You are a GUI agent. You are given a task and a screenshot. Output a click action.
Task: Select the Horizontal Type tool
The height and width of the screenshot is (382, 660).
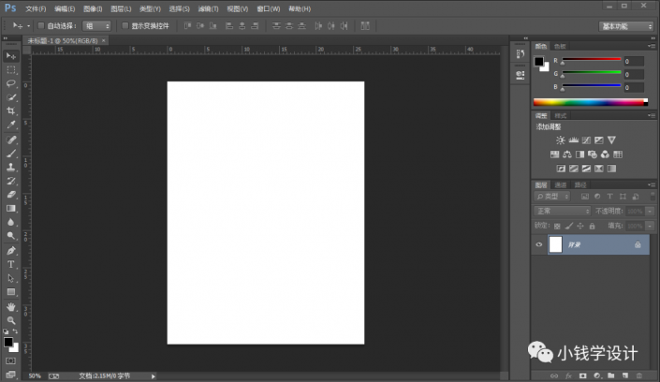11,264
